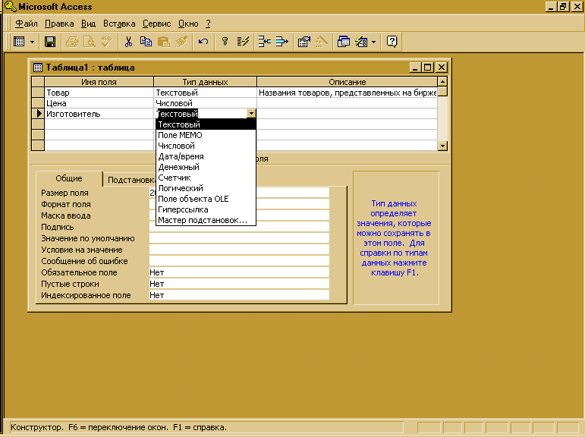The image size is (585, 437).
Task: Select highlighted Текстовый list option
Action: pyautogui.click(x=206, y=124)
